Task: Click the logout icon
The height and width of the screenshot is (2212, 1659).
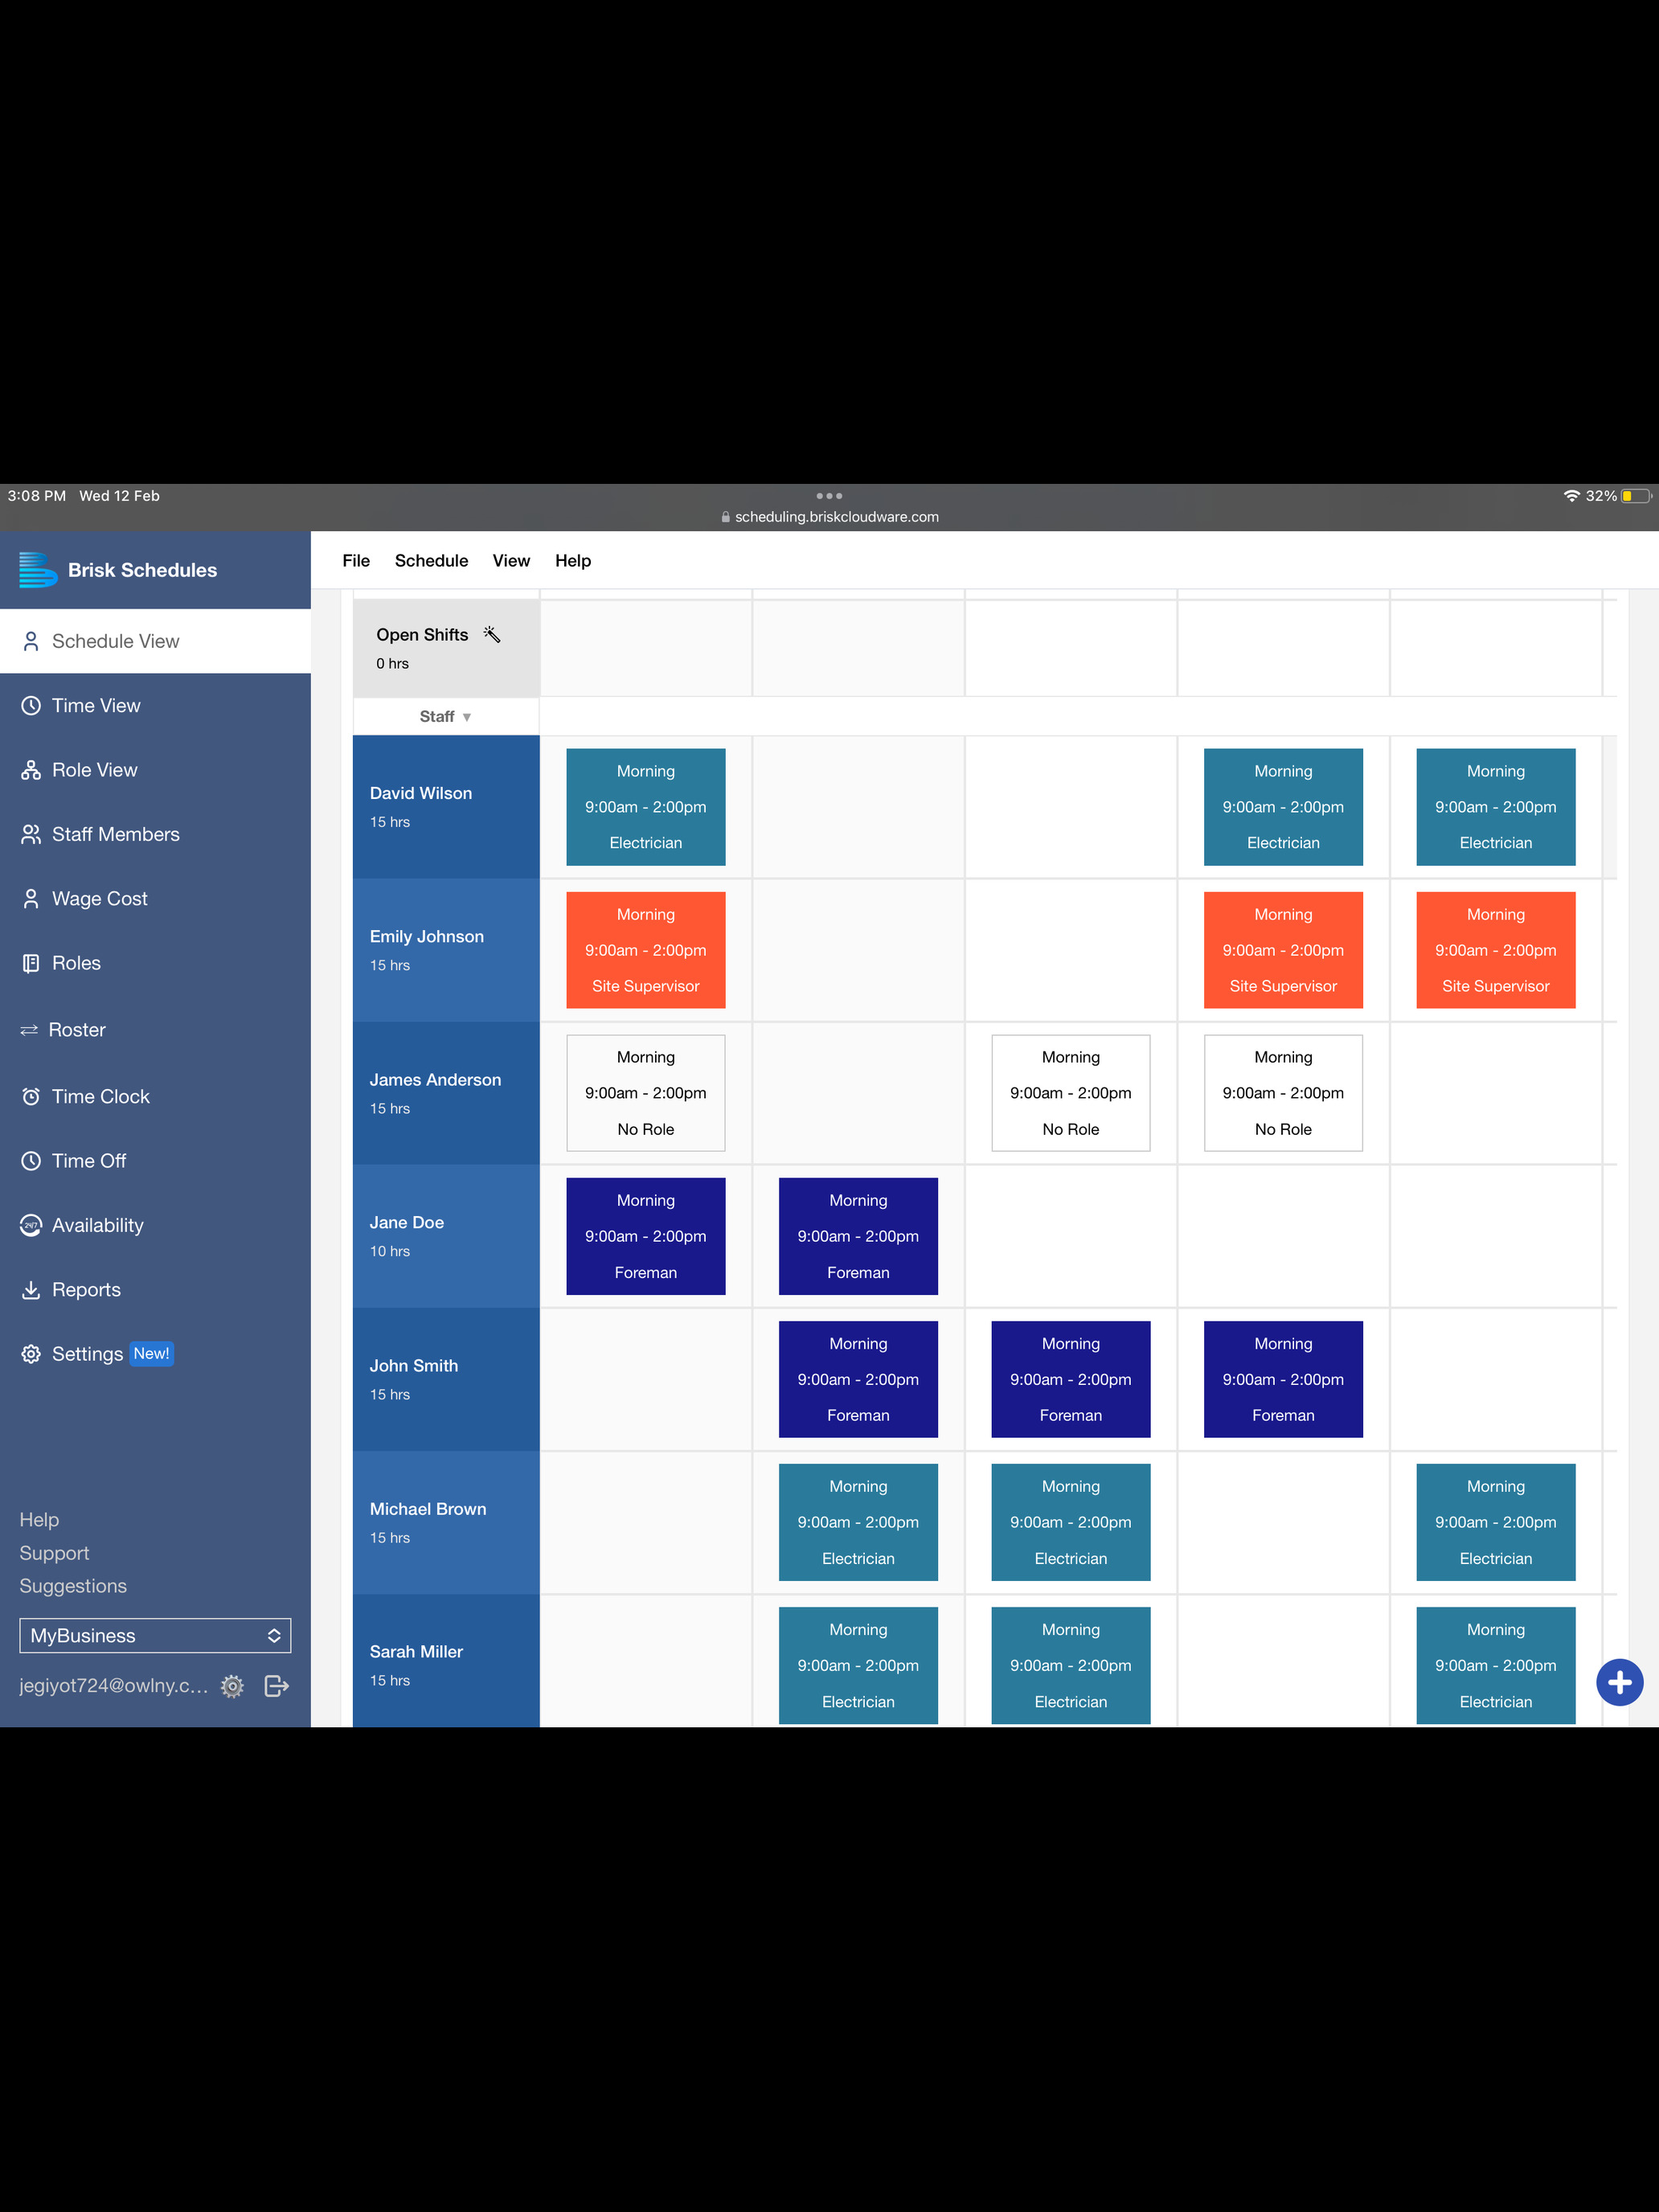Action: (277, 1686)
